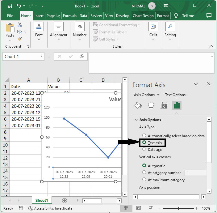217x213 pixels.
Task: Open the Editing group
Action: click(170, 31)
